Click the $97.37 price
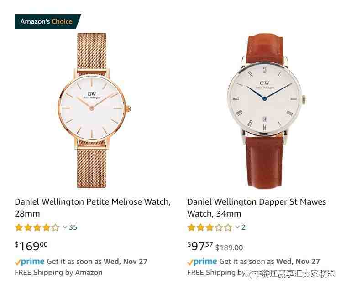The image size is (346, 289). click(x=200, y=246)
